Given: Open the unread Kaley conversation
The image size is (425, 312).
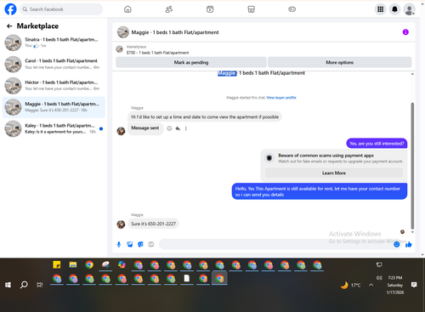Looking at the screenshot, I should (54, 128).
